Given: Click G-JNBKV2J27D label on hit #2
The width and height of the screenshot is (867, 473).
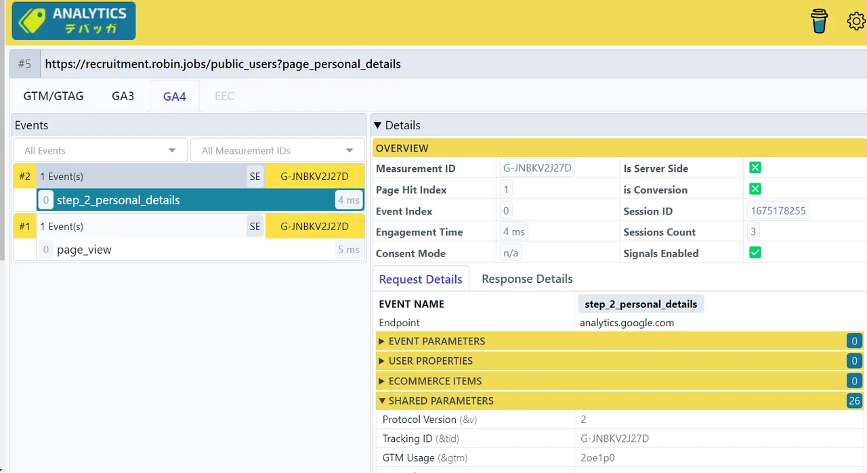Looking at the screenshot, I should tap(314, 177).
